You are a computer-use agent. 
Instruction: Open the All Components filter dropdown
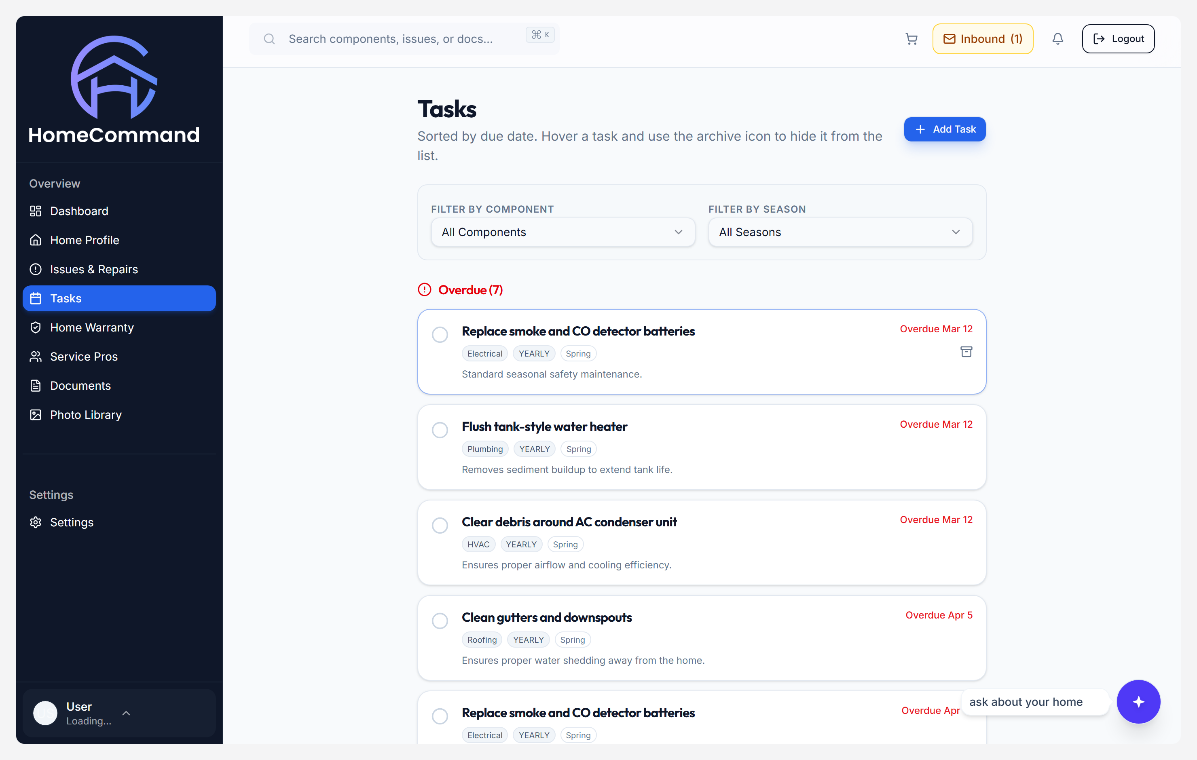point(563,232)
